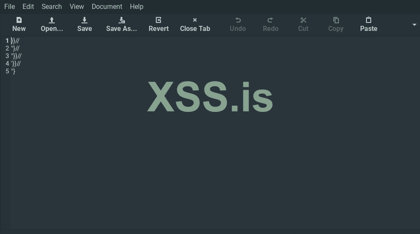
Task: Click line 4 text '}}//
Action: point(16,64)
